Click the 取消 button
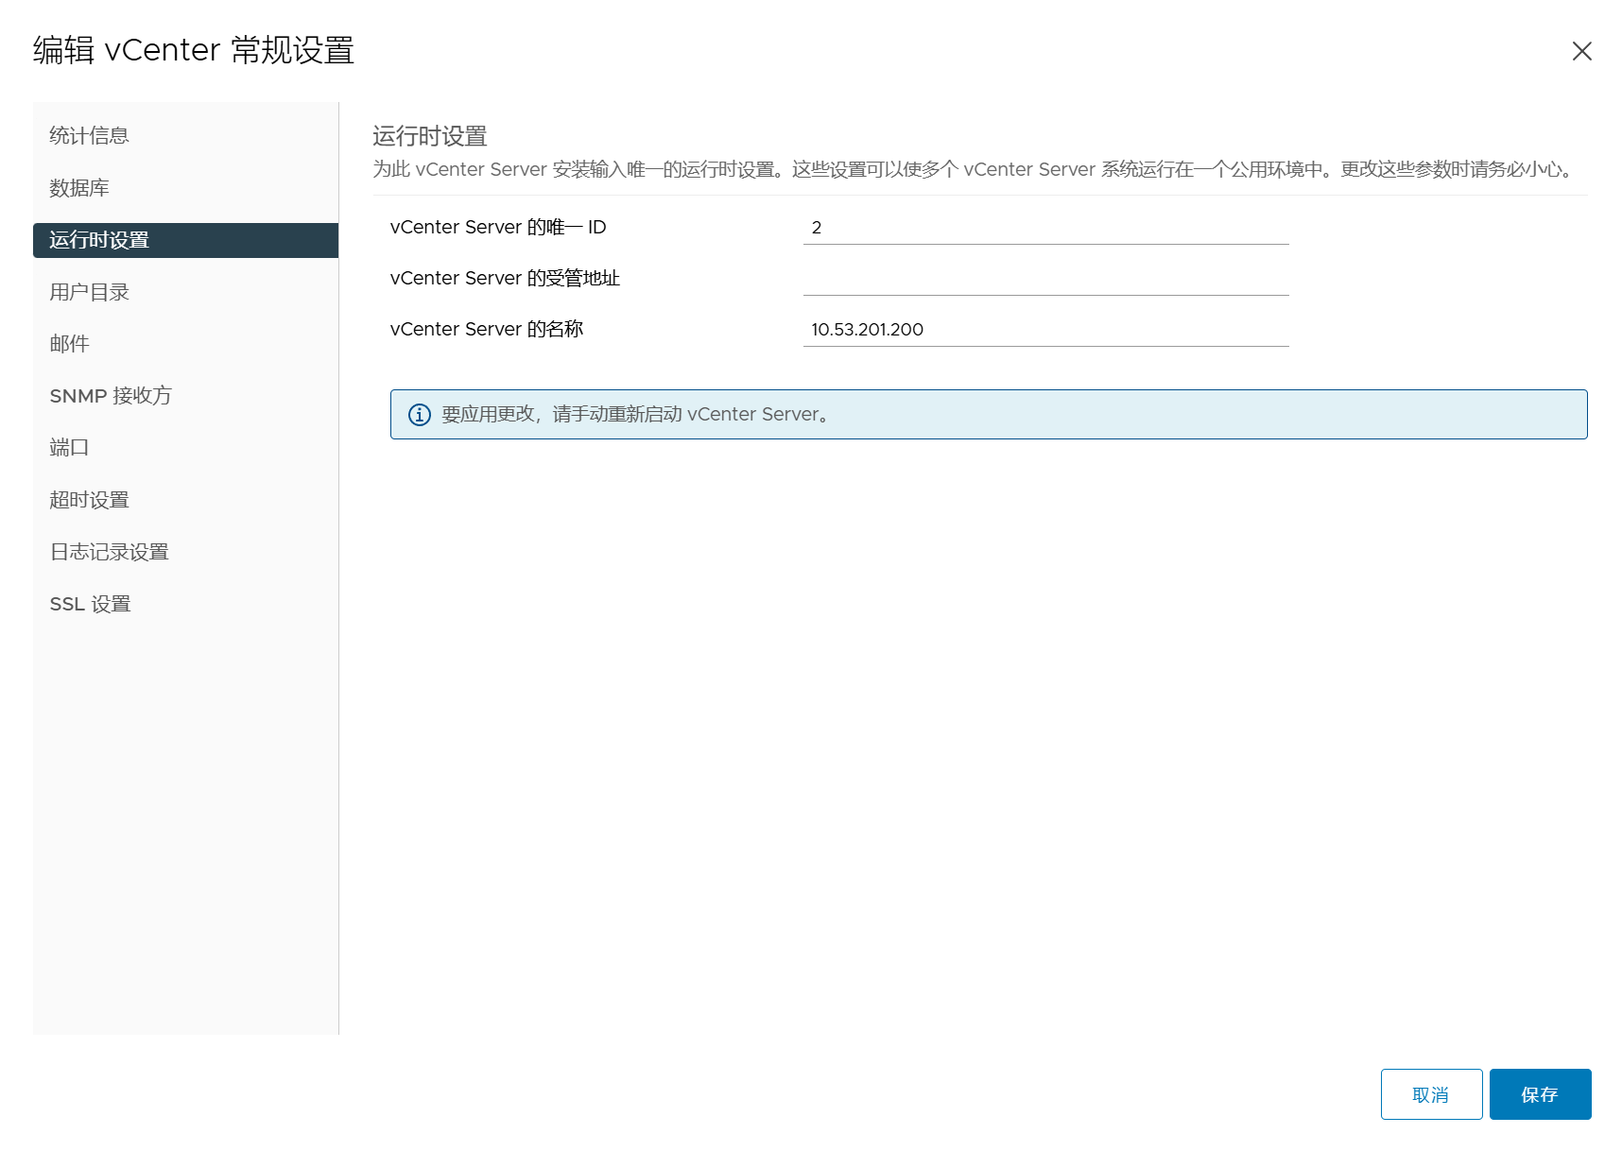The image size is (1622, 1151). point(1431,1094)
